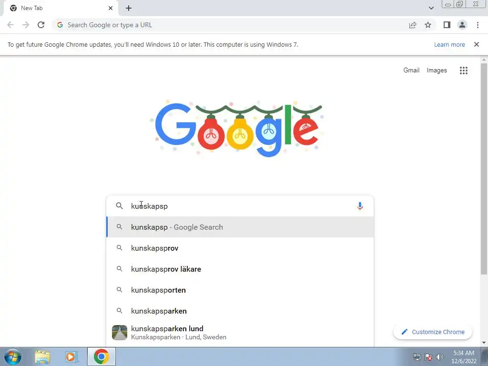Click the search magnifier icon in search box
Viewport: 488px width, 366px height.
click(120, 206)
